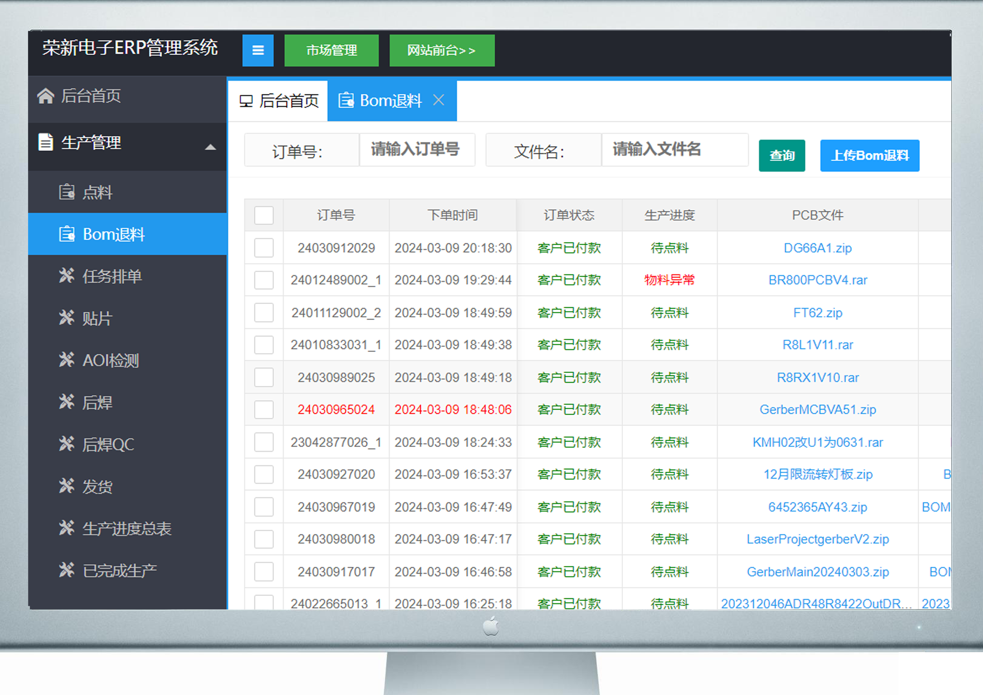This screenshot has height=695, width=983.
Task: Click the hamburger menu toggle button
Action: click(258, 50)
